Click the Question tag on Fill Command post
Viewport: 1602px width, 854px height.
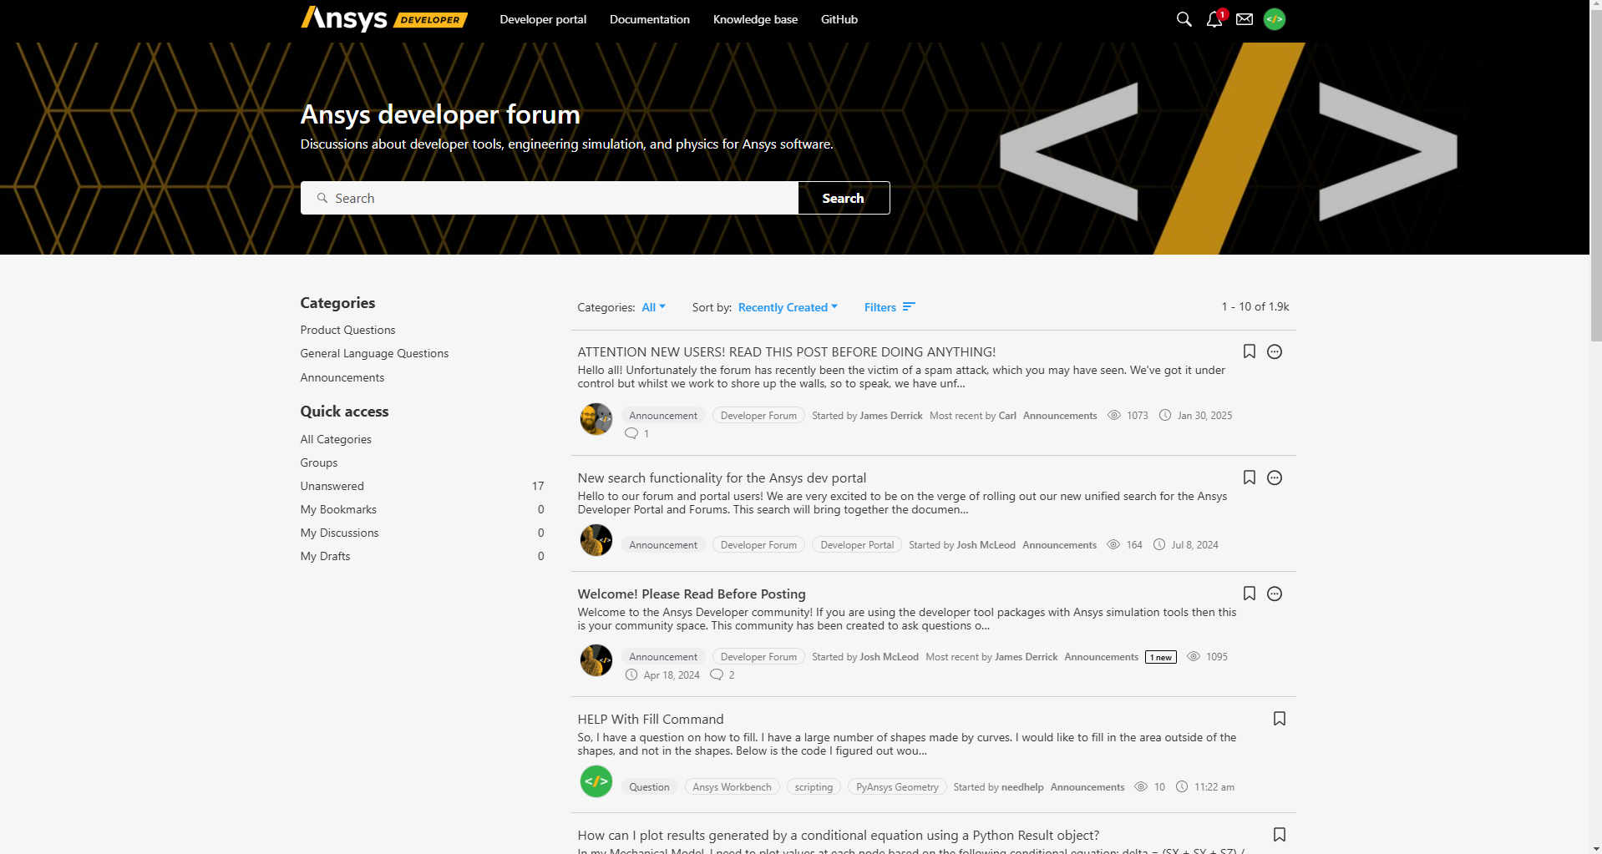click(x=649, y=787)
